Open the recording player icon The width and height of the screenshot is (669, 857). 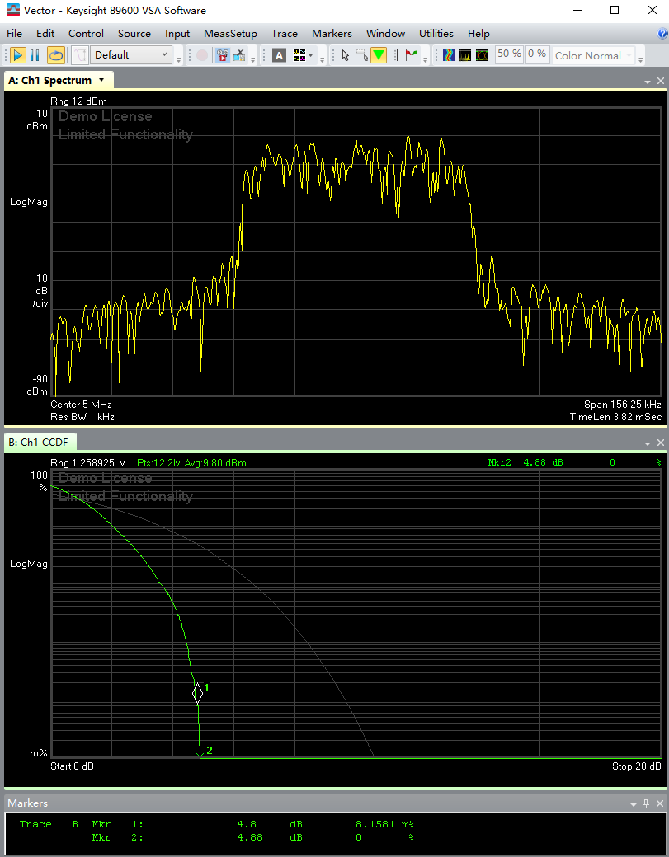pyautogui.click(x=222, y=55)
